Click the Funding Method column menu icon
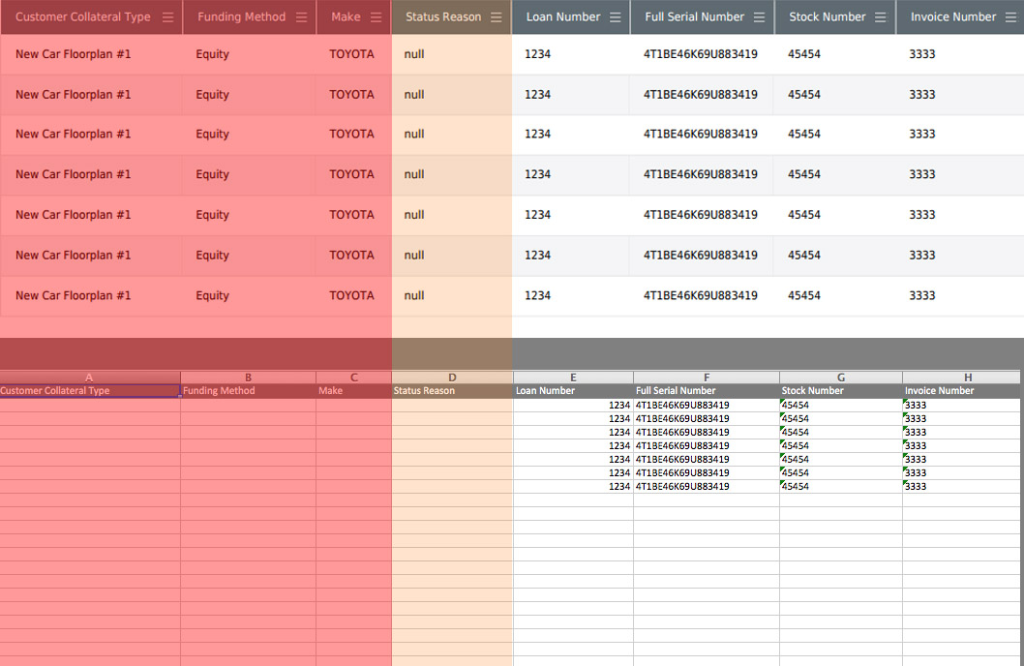Viewport: 1024px width, 666px height. tap(301, 17)
